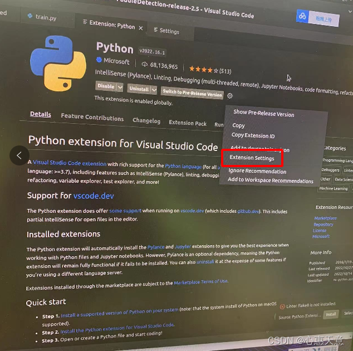Screen dimensions: 353x351
Task: Expand the Uninstall button dropdown arrow
Action: tap(154, 90)
